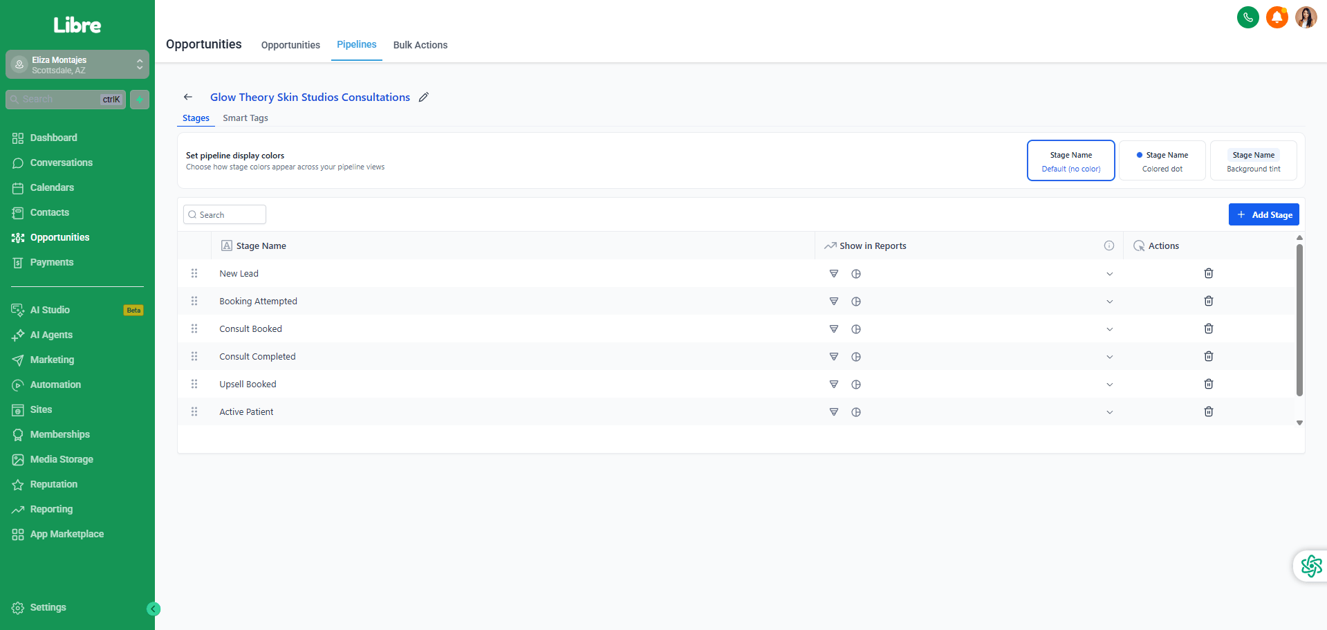The height and width of the screenshot is (630, 1327).
Task: Open the Bulk Actions tab
Action: pos(420,45)
